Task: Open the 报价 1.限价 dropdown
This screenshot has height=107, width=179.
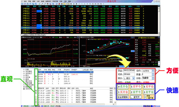Action: coord(133,78)
